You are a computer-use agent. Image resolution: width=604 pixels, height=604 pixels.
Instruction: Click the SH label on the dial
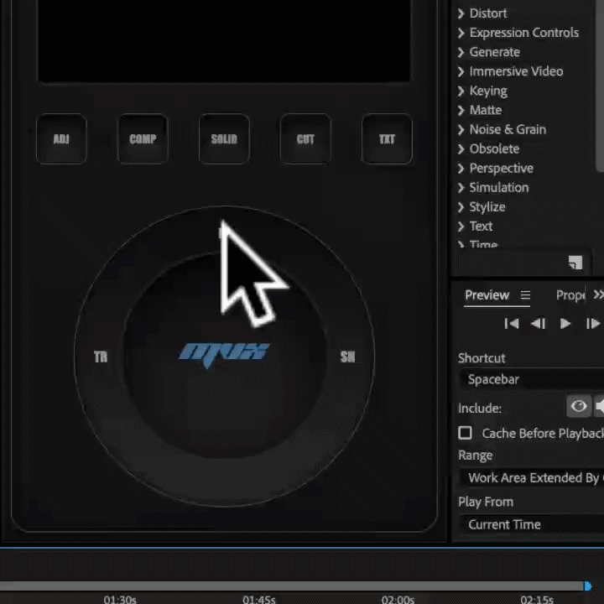tap(347, 357)
